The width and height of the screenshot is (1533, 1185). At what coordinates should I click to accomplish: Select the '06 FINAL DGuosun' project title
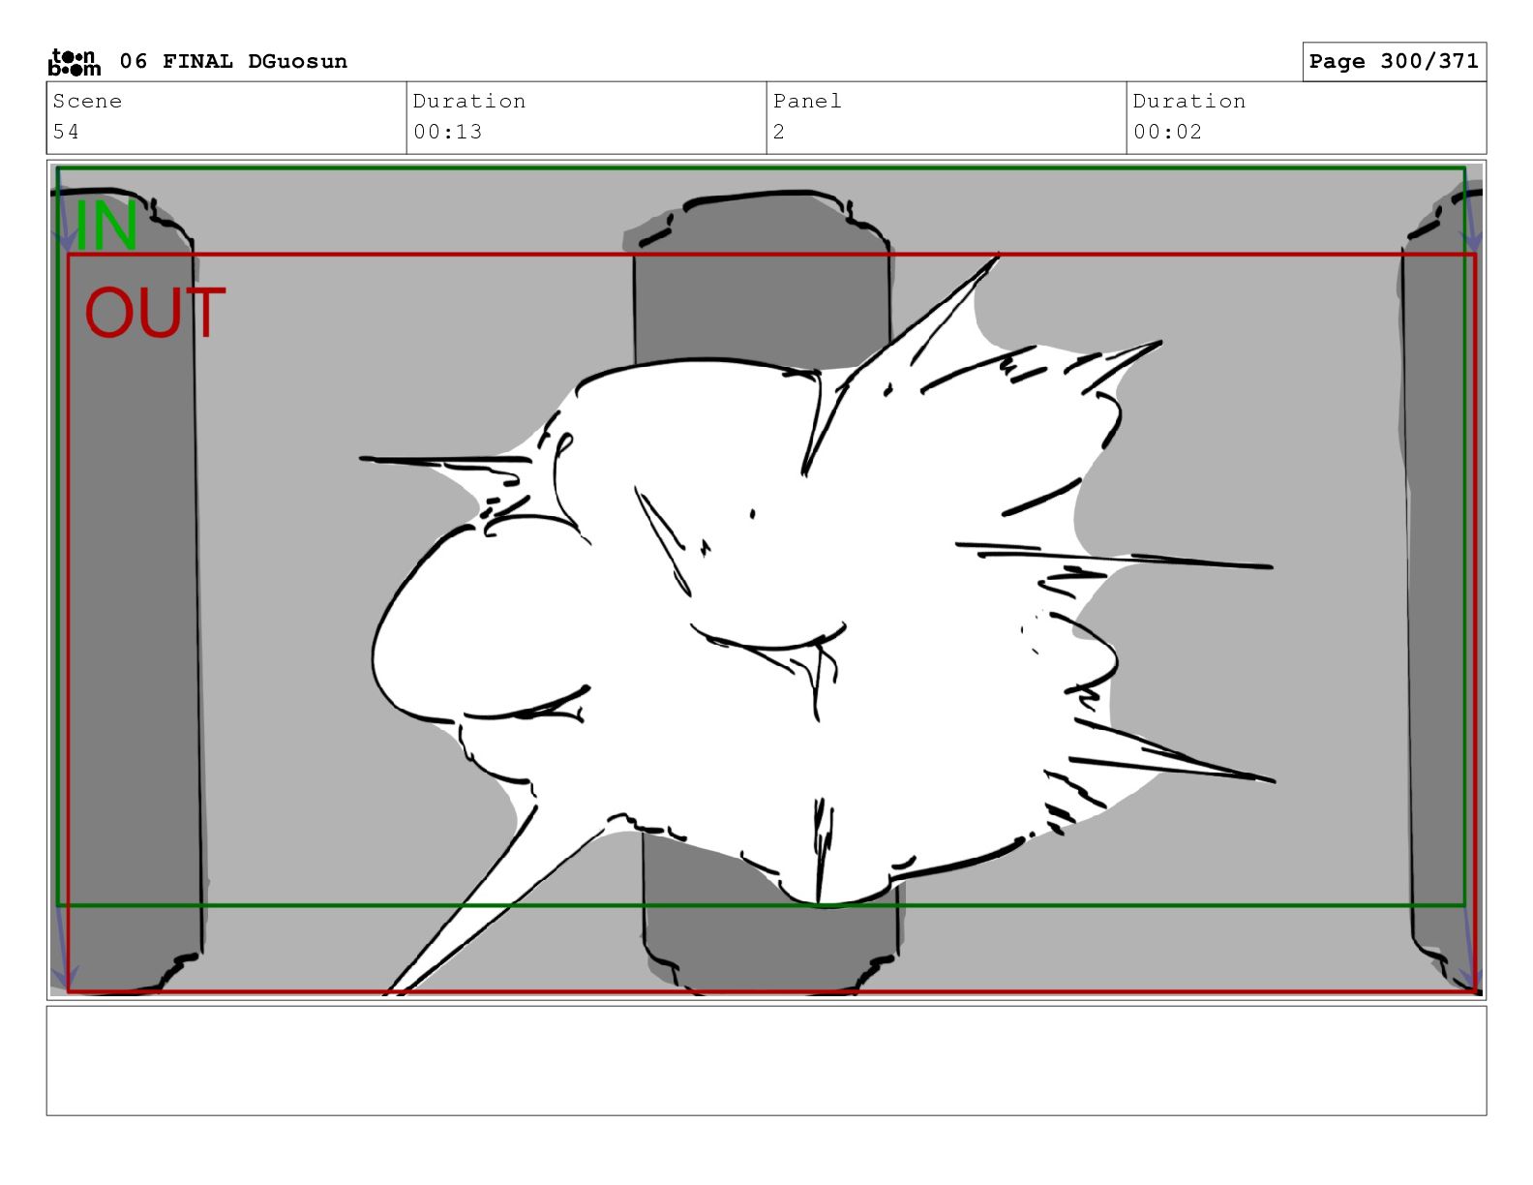(233, 62)
